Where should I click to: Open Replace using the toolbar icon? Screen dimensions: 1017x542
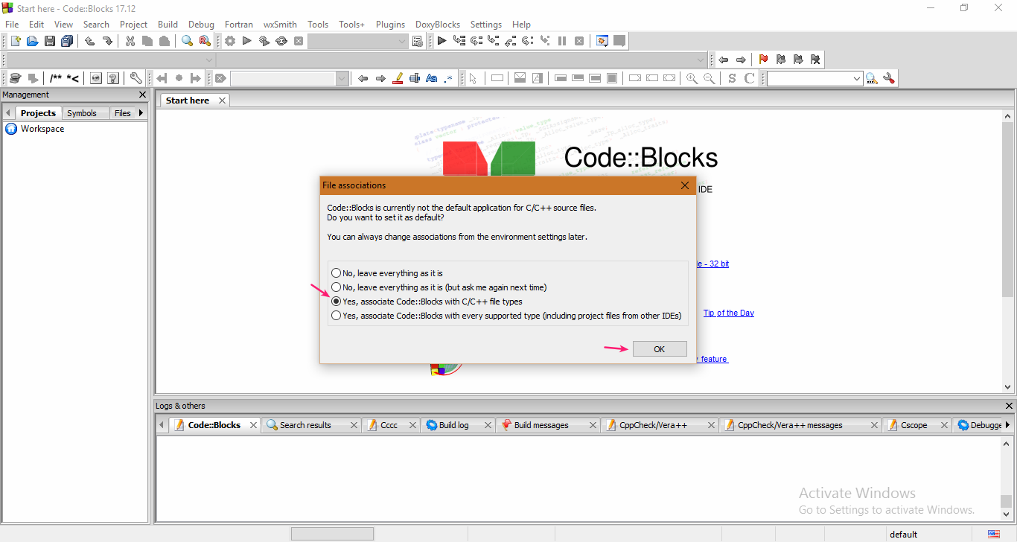(203, 40)
